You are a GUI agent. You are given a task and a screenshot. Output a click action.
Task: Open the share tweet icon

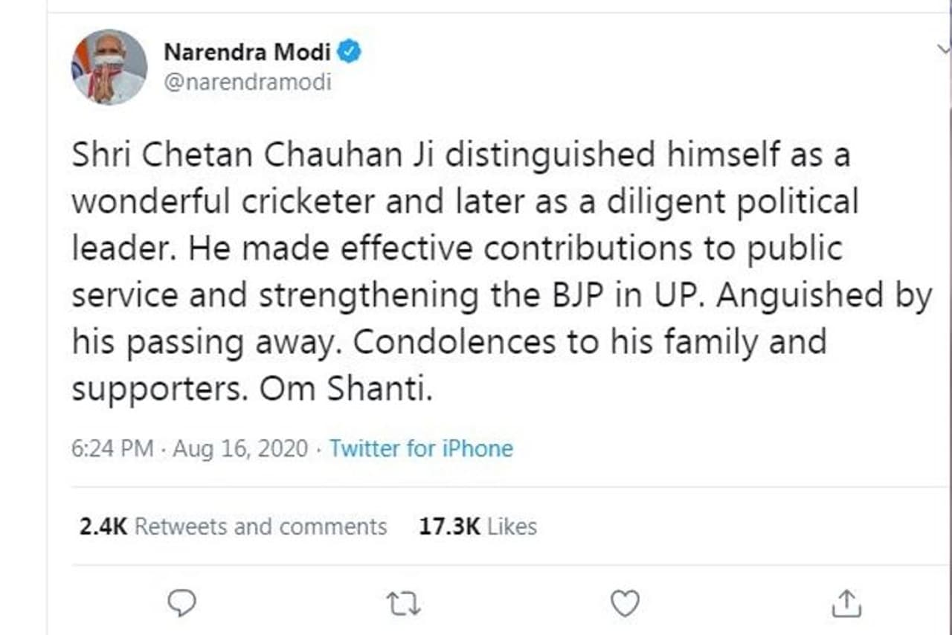[x=847, y=604]
